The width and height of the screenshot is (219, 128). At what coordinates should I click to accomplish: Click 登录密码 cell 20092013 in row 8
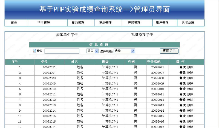(158, 105)
